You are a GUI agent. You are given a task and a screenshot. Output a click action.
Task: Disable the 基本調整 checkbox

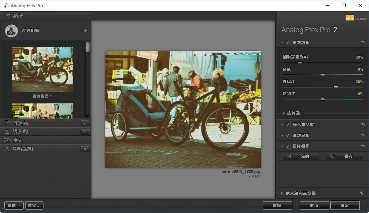tap(288, 42)
